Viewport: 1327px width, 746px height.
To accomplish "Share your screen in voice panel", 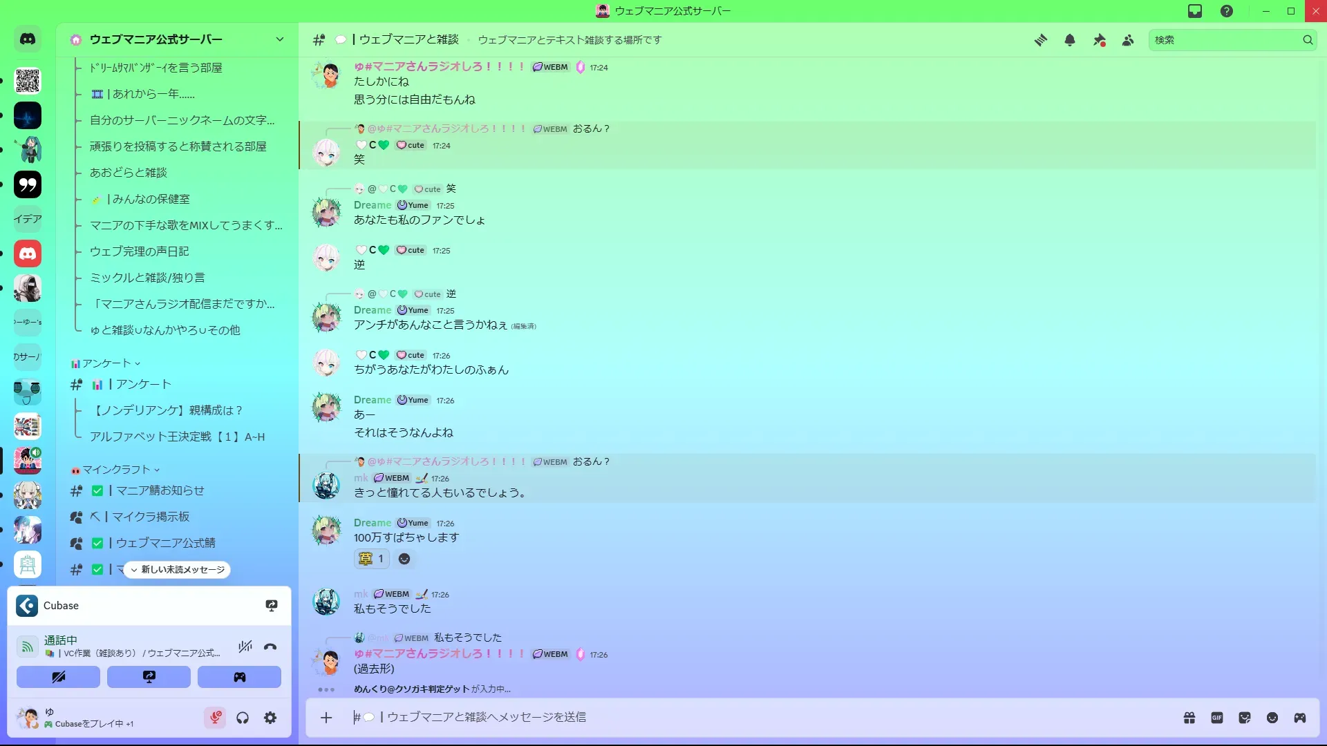I will tap(149, 677).
